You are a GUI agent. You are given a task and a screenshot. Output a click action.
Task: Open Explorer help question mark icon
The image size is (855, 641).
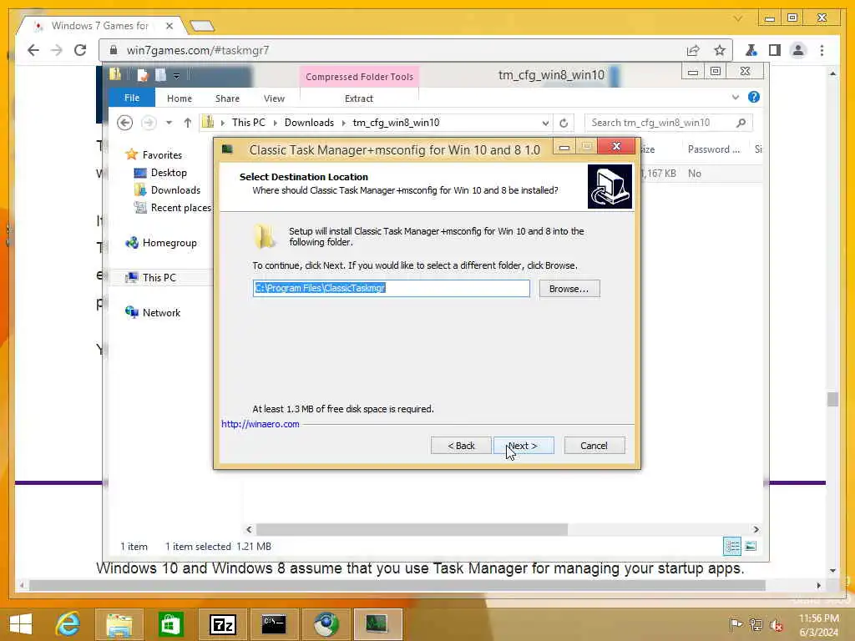[754, 97]
